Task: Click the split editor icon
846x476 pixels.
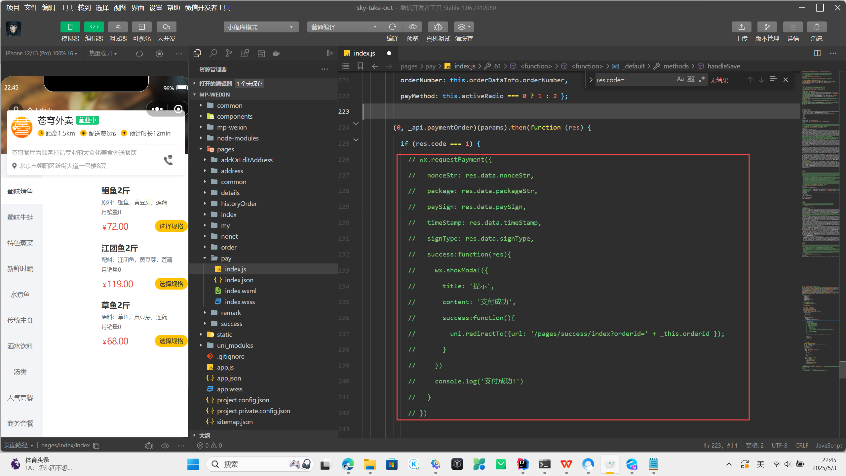Action: point(817,53)
